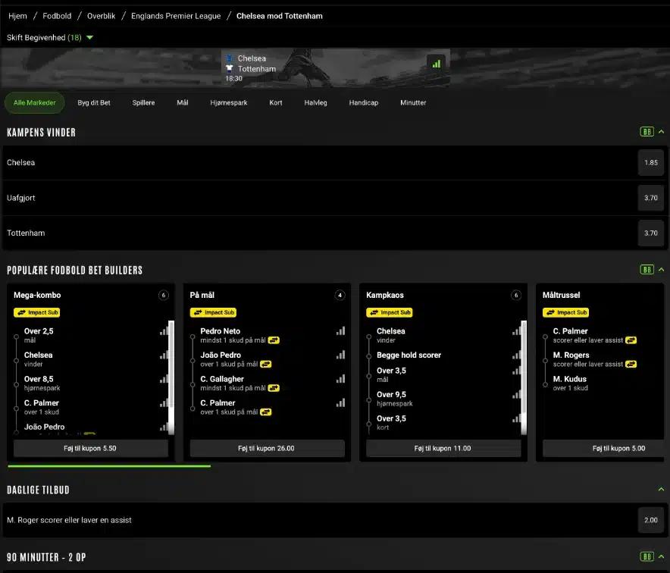The height and width of the screenshot is (573, 670).
Task: Collapse the Kampens Vinder section
Action: 662,132
